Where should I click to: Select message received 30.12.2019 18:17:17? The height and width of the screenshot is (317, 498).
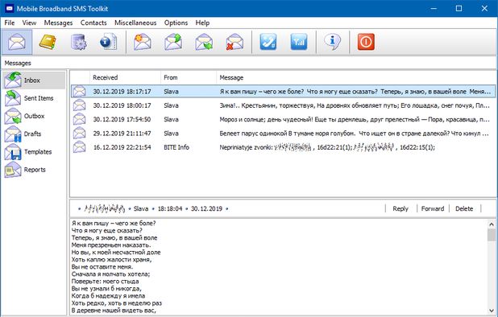[x=283, y=92]
